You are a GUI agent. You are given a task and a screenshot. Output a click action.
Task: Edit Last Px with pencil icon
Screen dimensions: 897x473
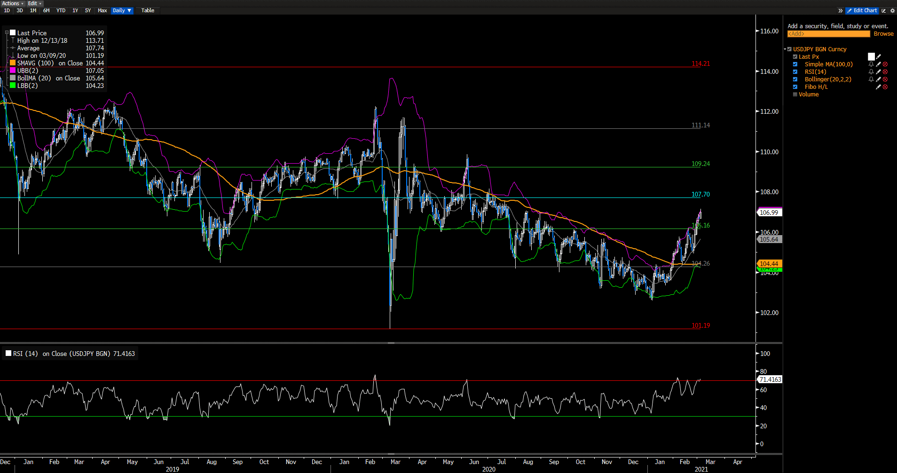pos(878,56)
